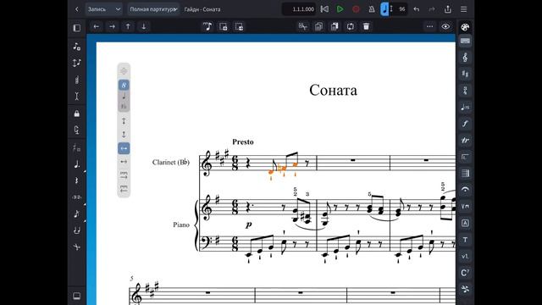This screenshot has width=542, height=305.
Task: Click the note input toolbar icon
Action: point(207,26)
